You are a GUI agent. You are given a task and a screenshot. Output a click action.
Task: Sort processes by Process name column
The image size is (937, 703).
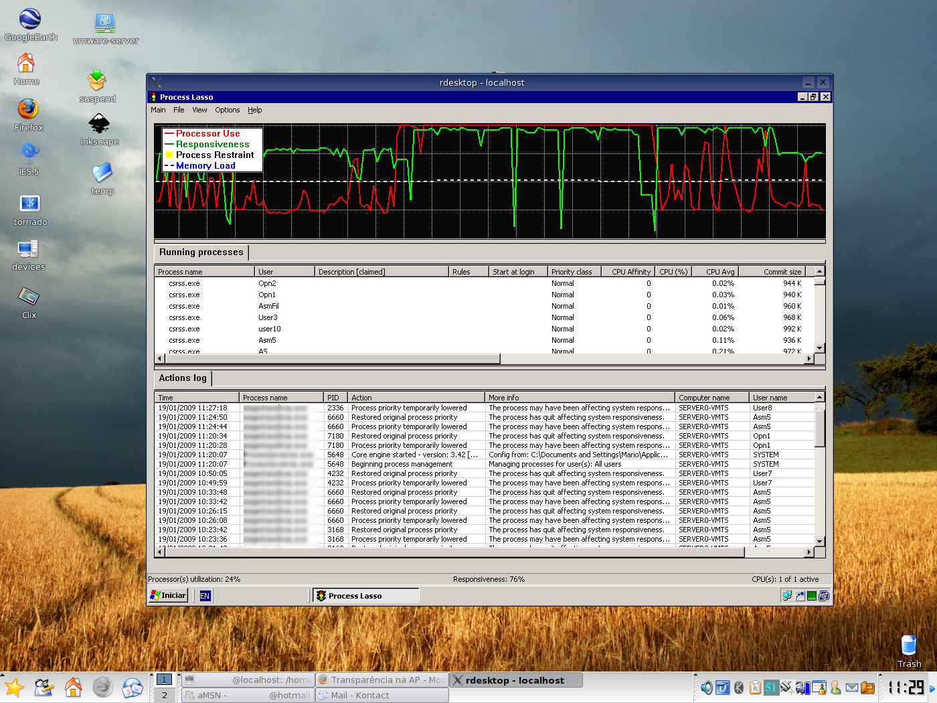point(205,272)
